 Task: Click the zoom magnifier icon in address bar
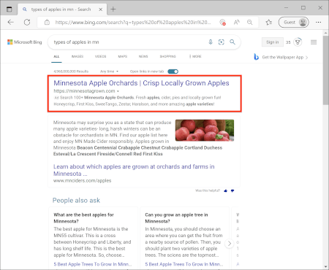250,23
